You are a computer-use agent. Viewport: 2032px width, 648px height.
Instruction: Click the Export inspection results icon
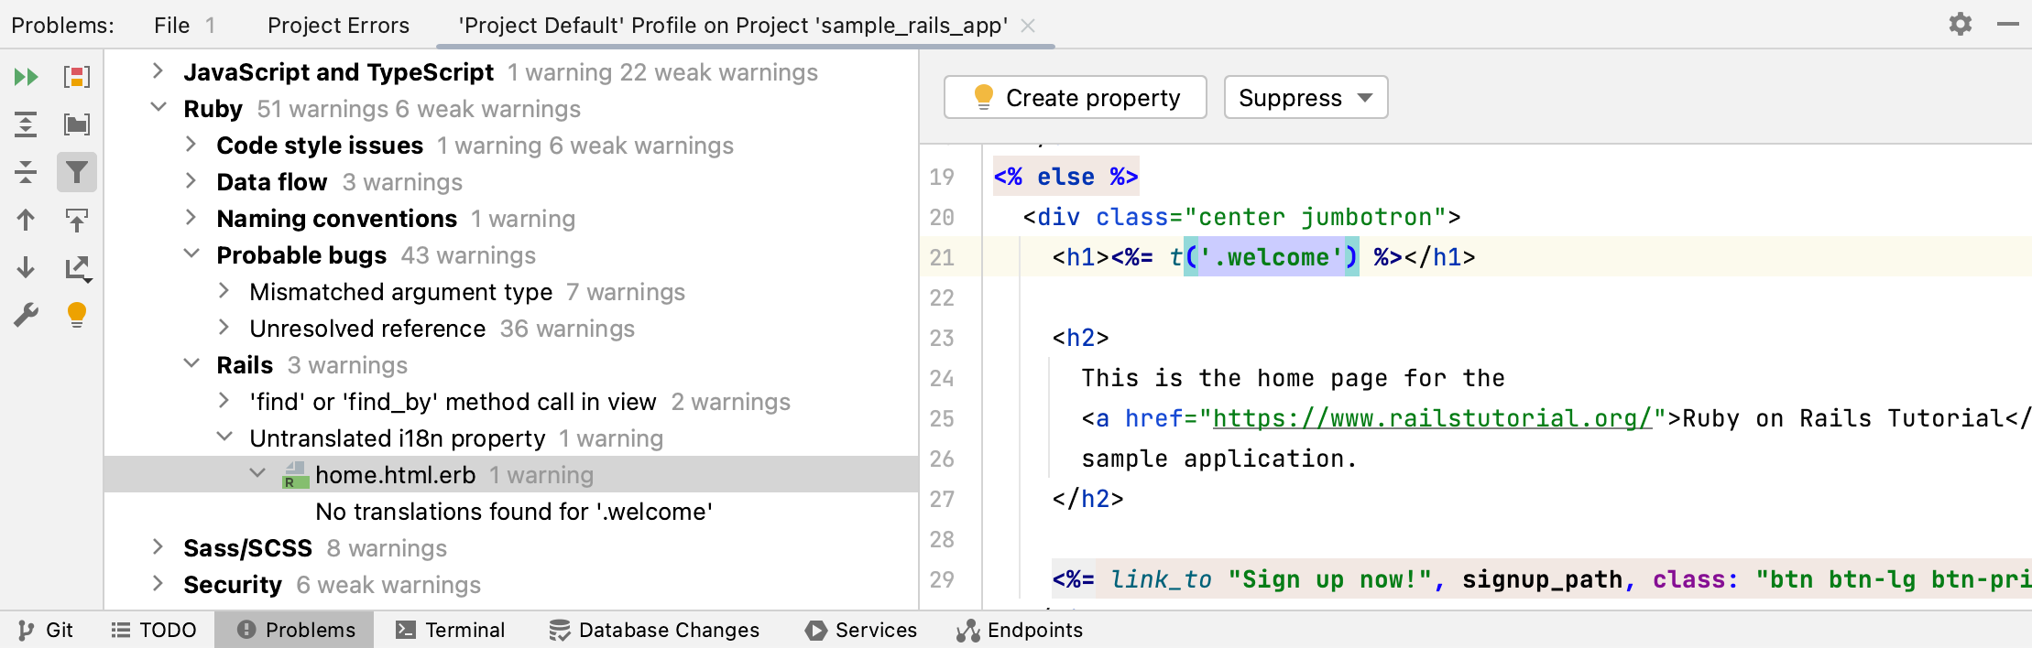coord(77,267)
